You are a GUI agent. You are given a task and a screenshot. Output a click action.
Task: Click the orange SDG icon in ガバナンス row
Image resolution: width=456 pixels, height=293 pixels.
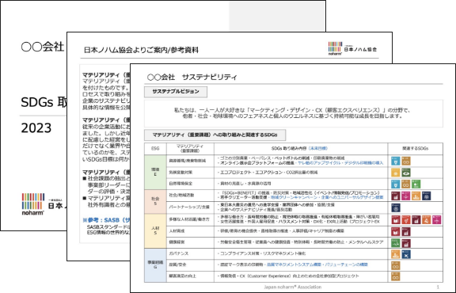point(395,254)
